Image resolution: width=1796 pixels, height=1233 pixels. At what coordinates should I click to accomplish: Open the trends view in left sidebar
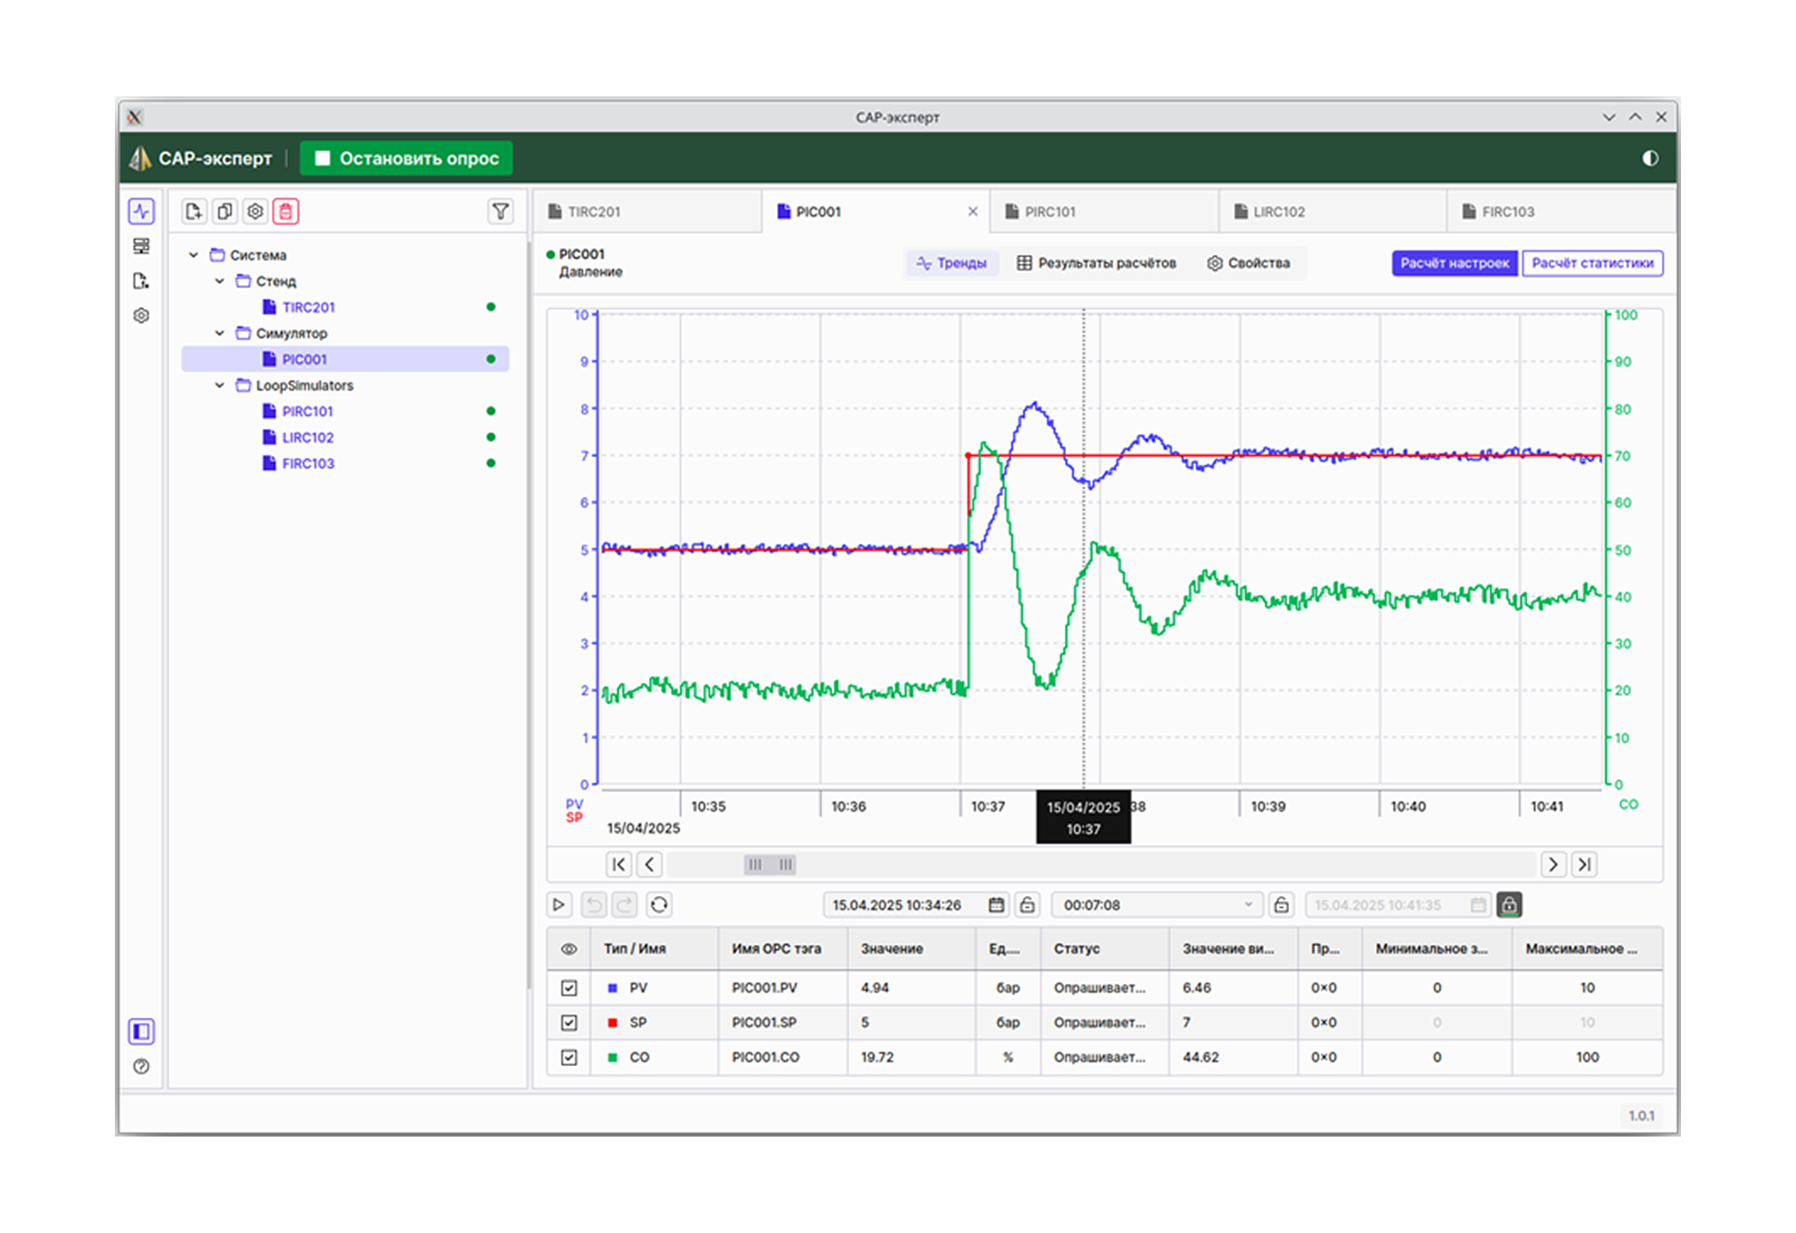[142, 211]
